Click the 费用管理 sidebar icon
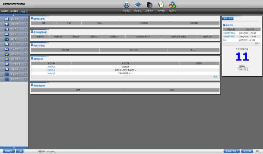This screenshot has width=263, height=154. coord(7,59)
